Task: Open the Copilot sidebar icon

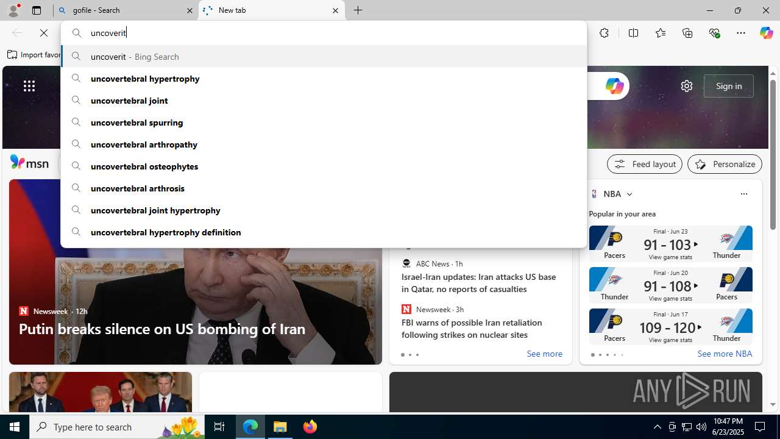Action: pyautogui.click(x=766, y=33)
